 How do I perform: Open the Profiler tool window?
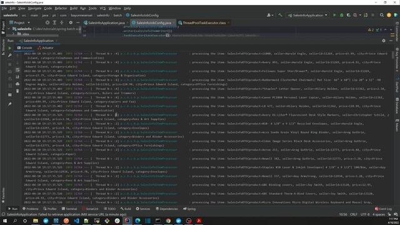50,209
